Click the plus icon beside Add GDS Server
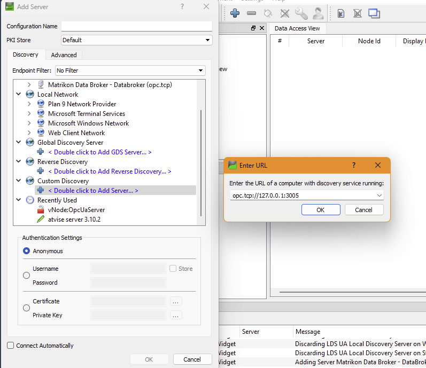This screenshot has width=426, height=368. [x=41, y=152]
